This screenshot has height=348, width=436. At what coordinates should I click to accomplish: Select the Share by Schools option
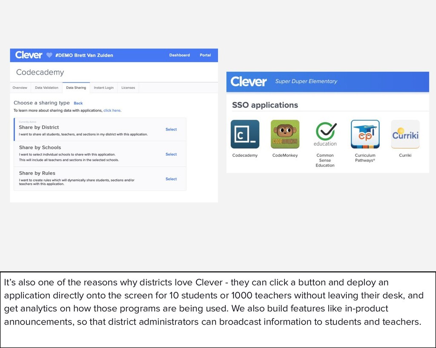tap(171, 154)
